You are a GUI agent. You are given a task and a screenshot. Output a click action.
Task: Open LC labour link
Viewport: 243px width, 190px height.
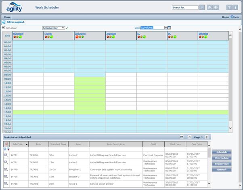[x=138, y=34]
